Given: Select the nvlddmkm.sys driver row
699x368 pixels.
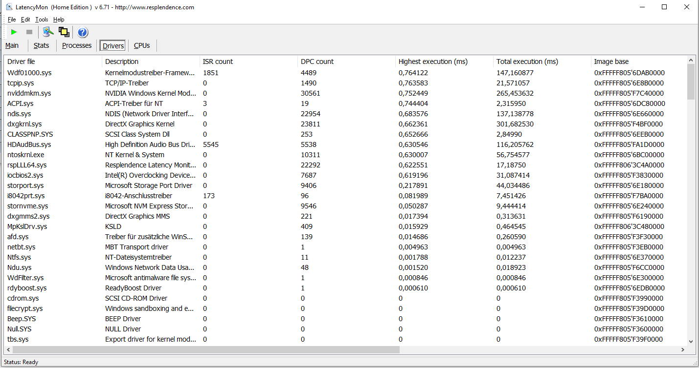Looking at the screenshot, I should 345,93.
